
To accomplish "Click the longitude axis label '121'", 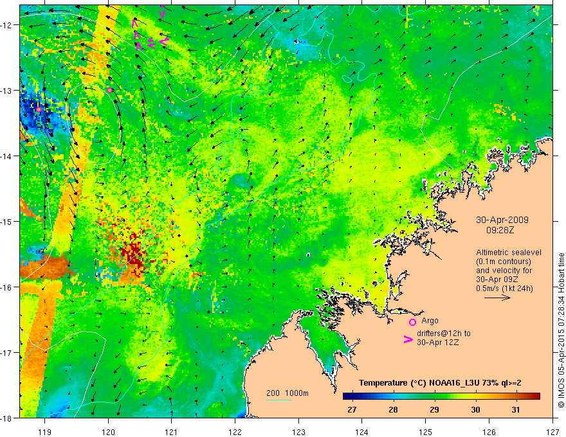I will click(x=172, y=432).
